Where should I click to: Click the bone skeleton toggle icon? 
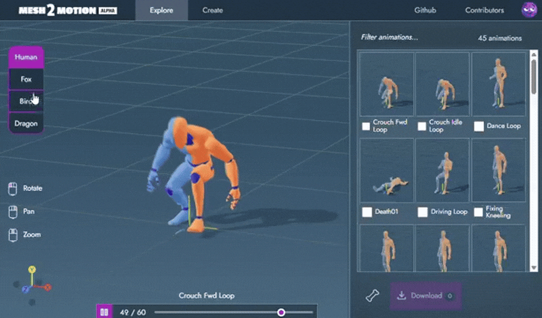(x=372, y=296)
